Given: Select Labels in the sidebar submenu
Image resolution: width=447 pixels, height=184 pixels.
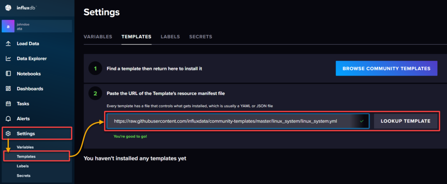Looking at the screenshot, I should coord(23,166).
